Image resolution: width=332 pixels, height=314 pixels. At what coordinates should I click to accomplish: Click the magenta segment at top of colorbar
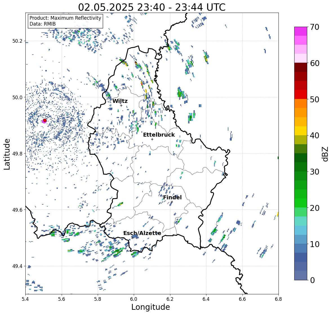[301, 31]
